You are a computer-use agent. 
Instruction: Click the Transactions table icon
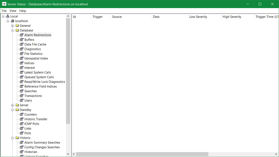22,96
